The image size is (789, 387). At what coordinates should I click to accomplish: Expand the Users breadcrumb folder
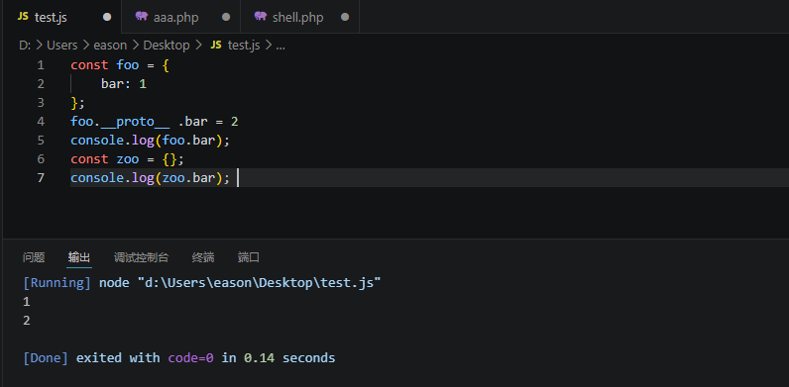[61, 46]
